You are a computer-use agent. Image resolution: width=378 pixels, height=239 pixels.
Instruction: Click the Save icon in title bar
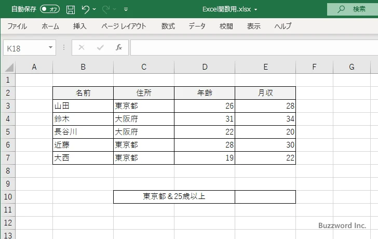(71, 9)
